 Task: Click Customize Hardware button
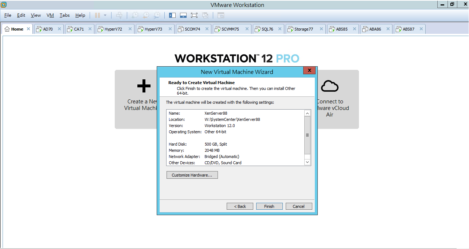(192, 175)
